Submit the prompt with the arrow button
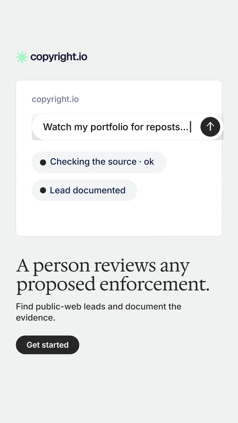This screenshot has width=238, height=423. [210, 126]
